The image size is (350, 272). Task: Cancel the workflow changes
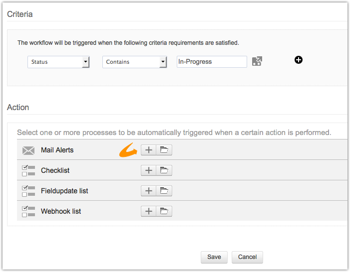(247, 257)
